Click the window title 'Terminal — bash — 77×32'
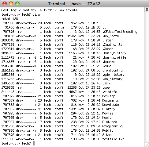Image resolution: width=149 pixels, height=147 pixels. pos(74,4)
